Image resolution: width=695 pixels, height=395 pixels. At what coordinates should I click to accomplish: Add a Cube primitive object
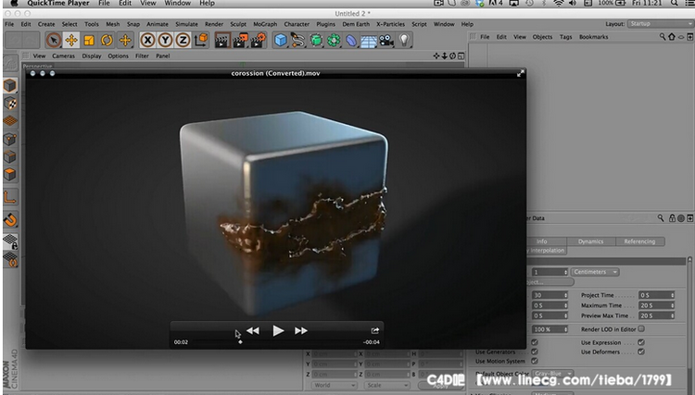tap(281, 41)
